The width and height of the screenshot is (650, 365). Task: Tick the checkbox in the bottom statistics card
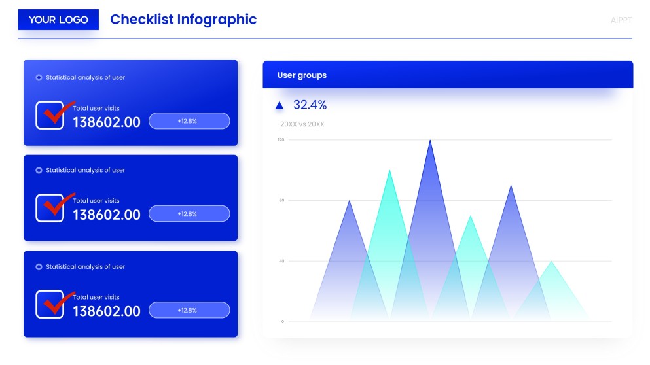(x=50, y=304)
